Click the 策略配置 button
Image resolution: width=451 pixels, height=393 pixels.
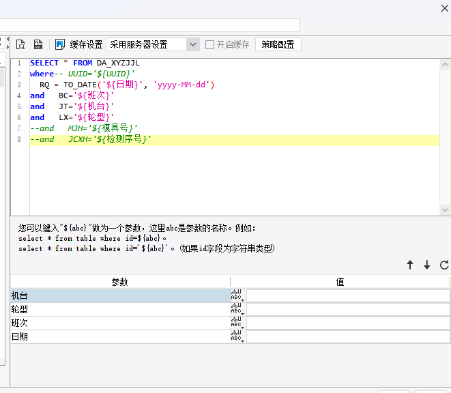pyautogui.click(x=278, y=44)
